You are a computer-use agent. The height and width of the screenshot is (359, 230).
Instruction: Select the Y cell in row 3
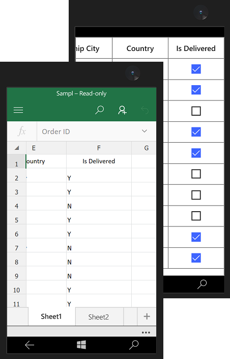tap(99, 189)
